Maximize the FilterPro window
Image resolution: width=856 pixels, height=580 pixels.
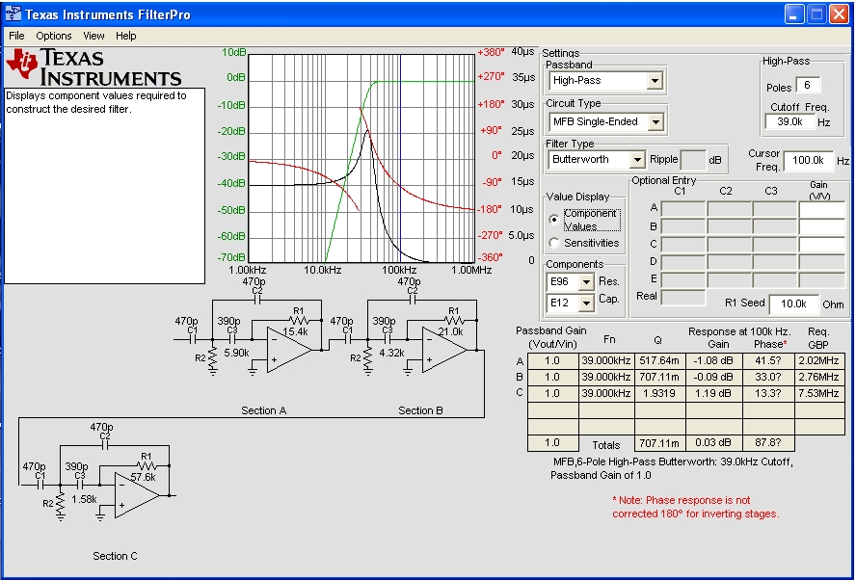tap(816, 14)
